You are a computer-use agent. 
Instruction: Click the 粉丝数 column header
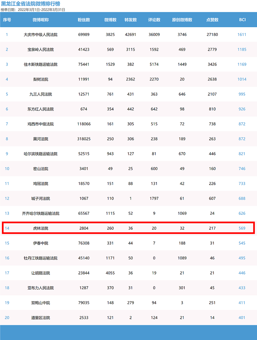pyautogui.click(x=84, y=20)
